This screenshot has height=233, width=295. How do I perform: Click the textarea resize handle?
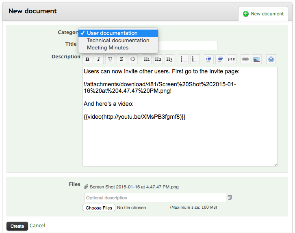(275, 165)
